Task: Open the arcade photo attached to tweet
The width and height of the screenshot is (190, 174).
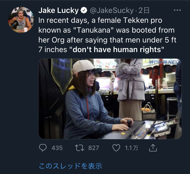Action: point(110,99)
